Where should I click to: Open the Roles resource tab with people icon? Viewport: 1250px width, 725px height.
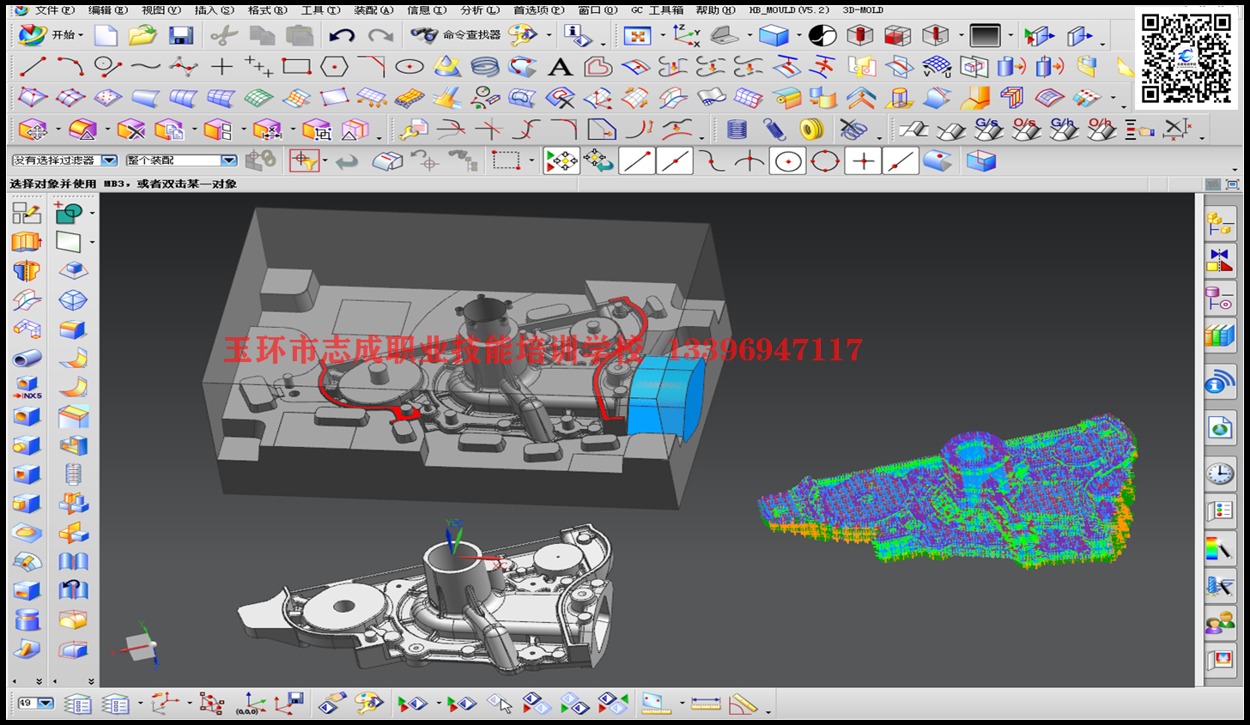pos(1220,623)
